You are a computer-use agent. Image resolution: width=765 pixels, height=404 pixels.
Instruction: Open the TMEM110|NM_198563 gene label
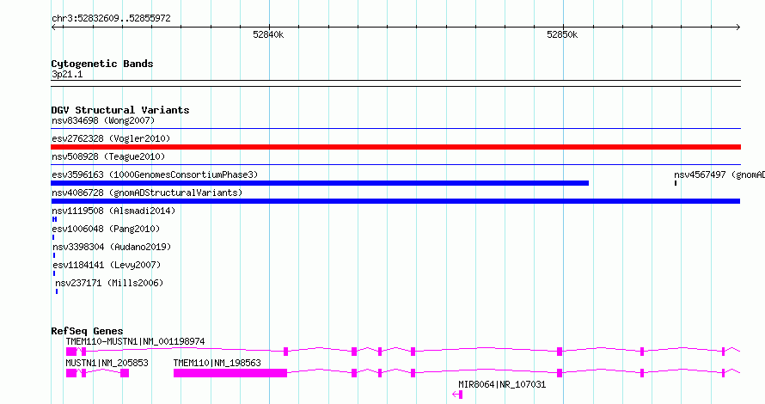coord(217,363)
